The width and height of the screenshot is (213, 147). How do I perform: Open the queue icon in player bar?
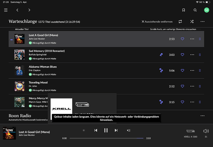tap(129, 130)
